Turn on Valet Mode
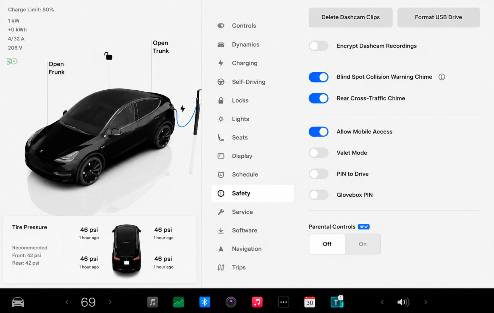494x313 pixels. (318, 153)
